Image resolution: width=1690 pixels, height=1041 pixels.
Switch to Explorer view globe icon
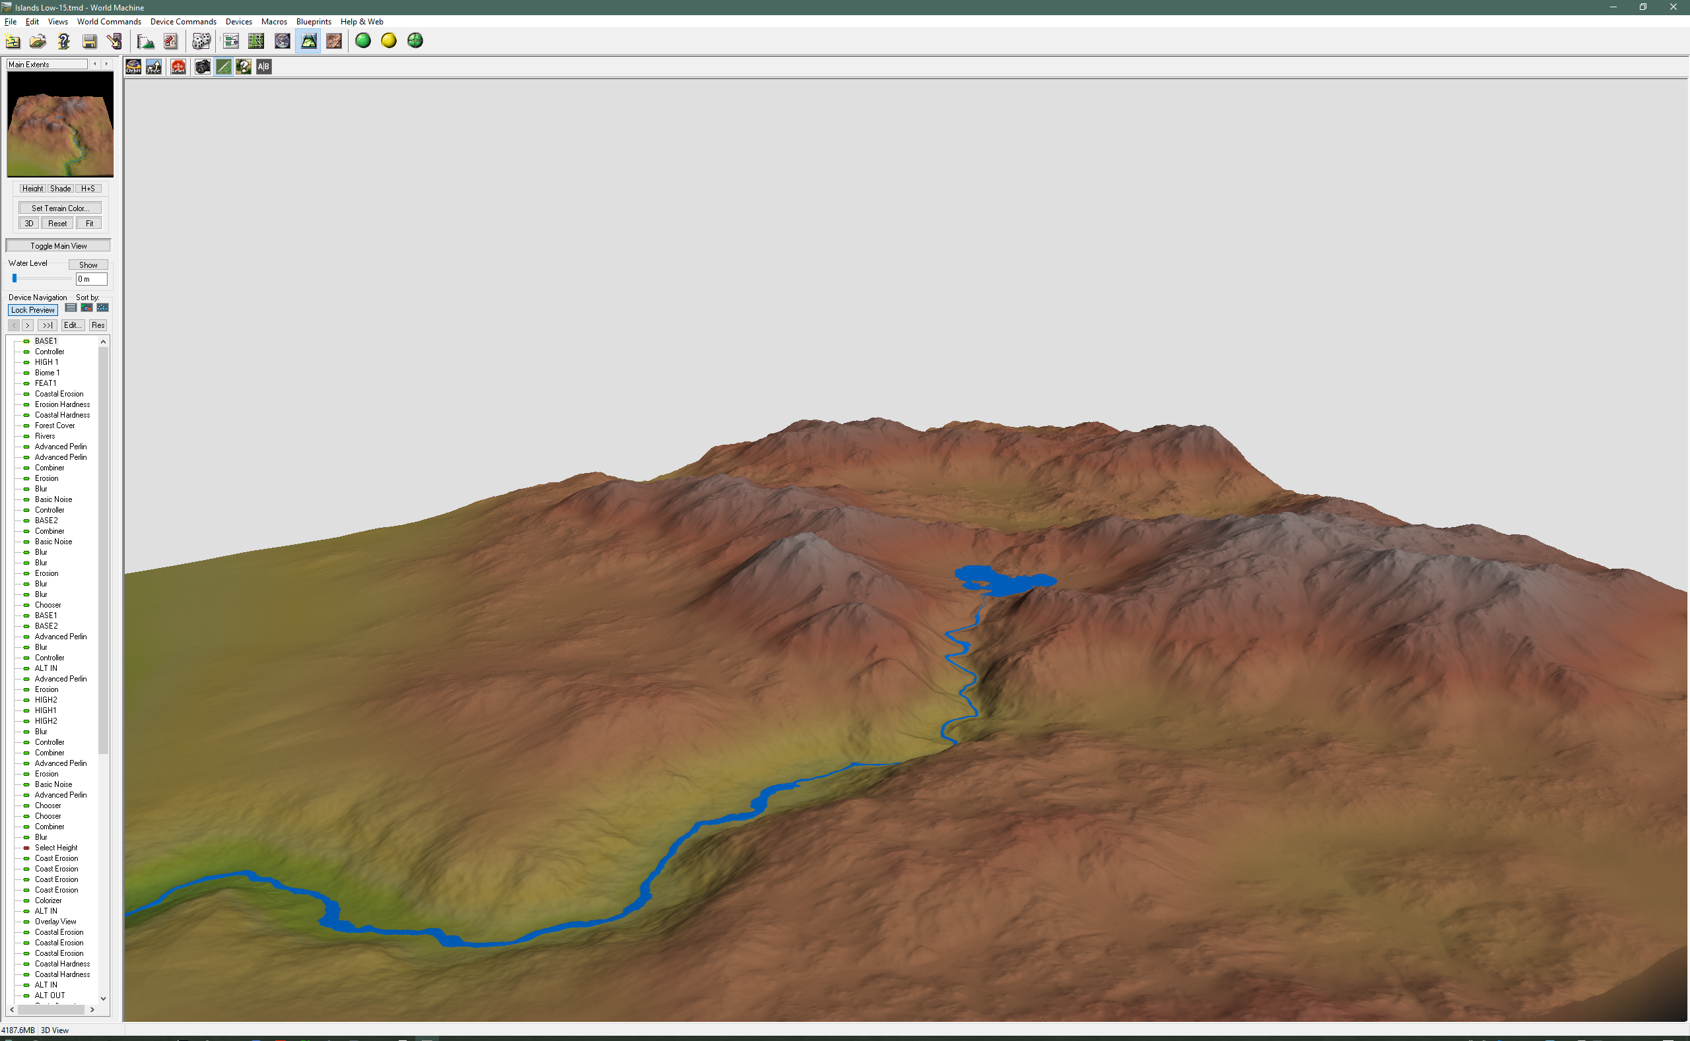(x=282, y=42)
